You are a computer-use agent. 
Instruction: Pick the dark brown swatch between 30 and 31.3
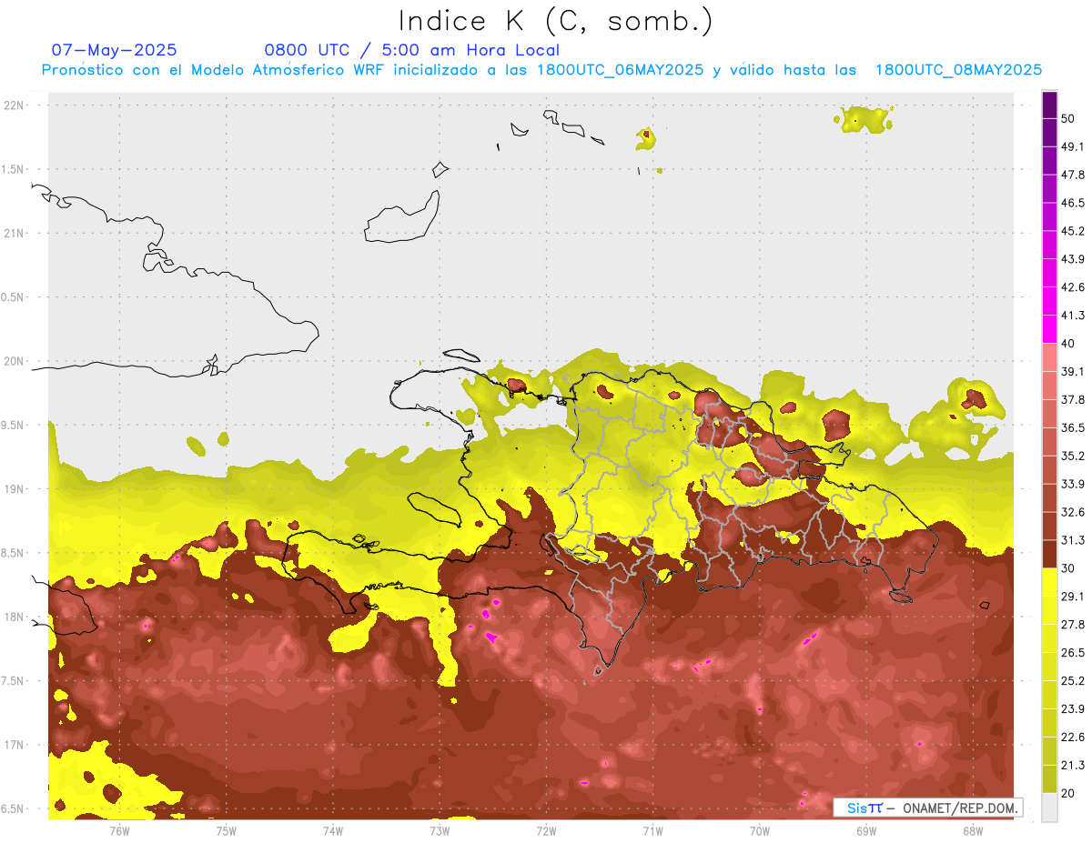coord(1049,554)
